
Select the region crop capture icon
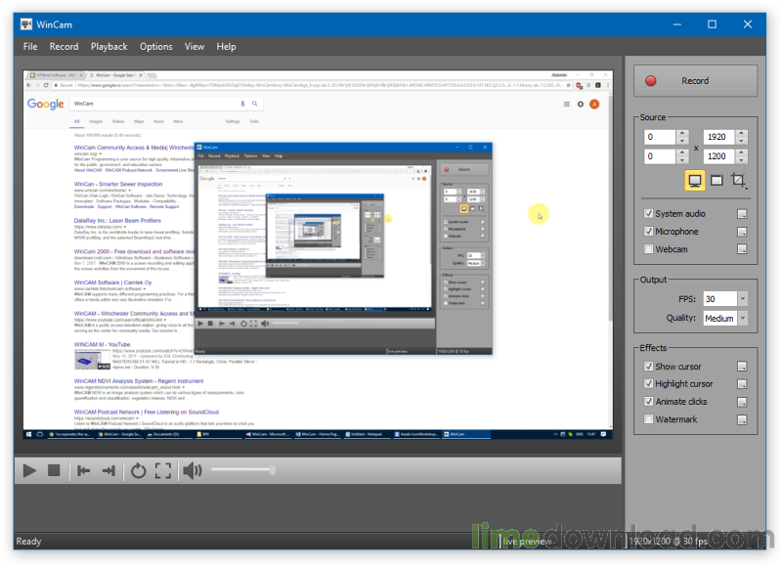(739, 181)
